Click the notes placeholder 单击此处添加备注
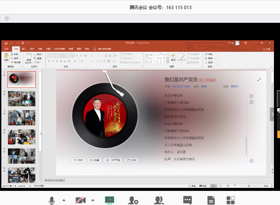This screenshot has height=205, width=280. pos(55,180)
